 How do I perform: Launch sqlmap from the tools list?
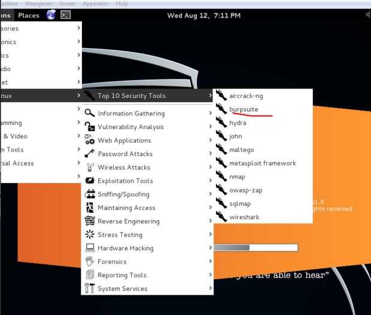pos(263,203)
